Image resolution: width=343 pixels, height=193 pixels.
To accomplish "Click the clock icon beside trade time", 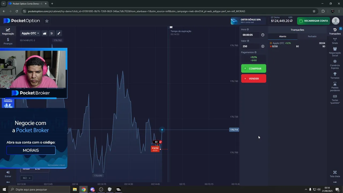I will point(263,35).
